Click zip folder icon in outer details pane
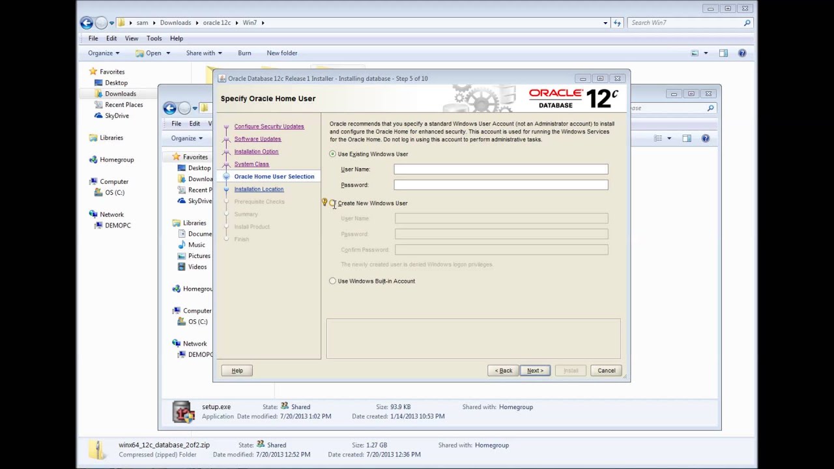834x469 pixels. [98, 450]
